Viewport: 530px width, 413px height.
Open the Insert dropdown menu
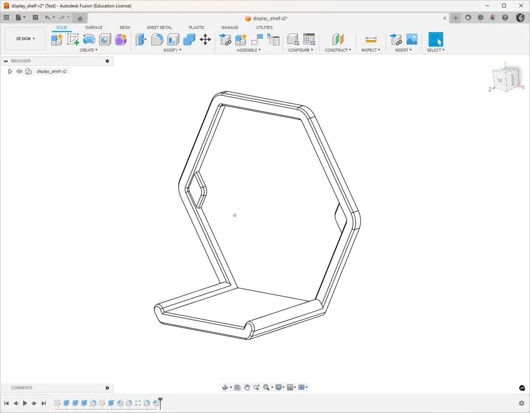[x=403, y=50]
